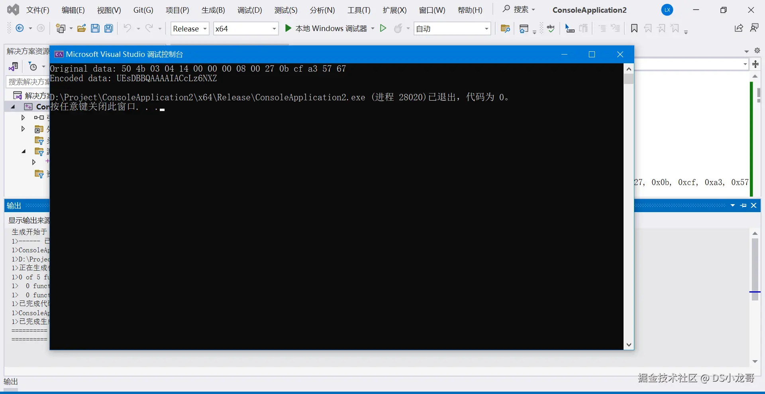Maximize the debug console window

592,54
